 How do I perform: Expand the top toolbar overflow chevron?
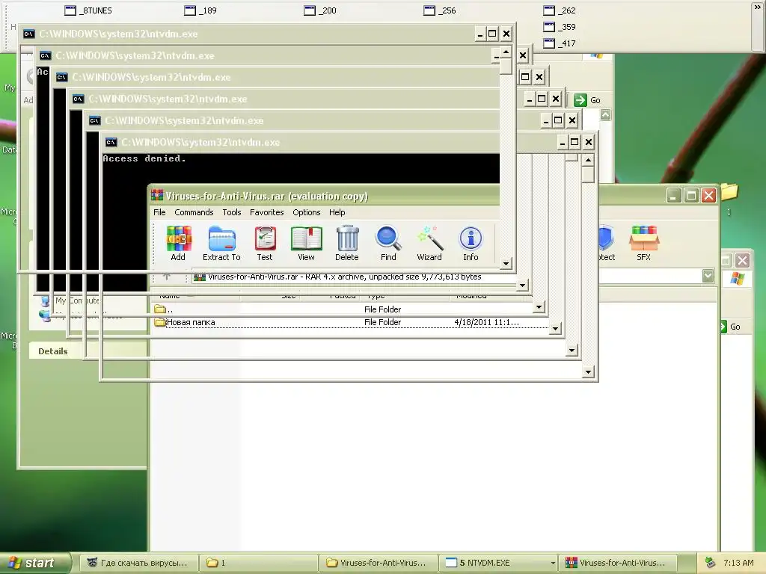click(x=758, y=7)
